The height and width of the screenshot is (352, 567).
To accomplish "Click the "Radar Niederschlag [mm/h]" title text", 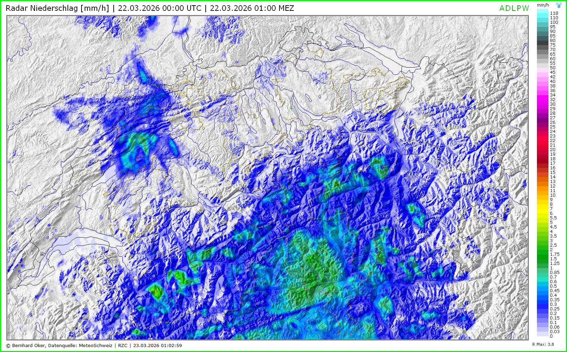I will point(57,8).
